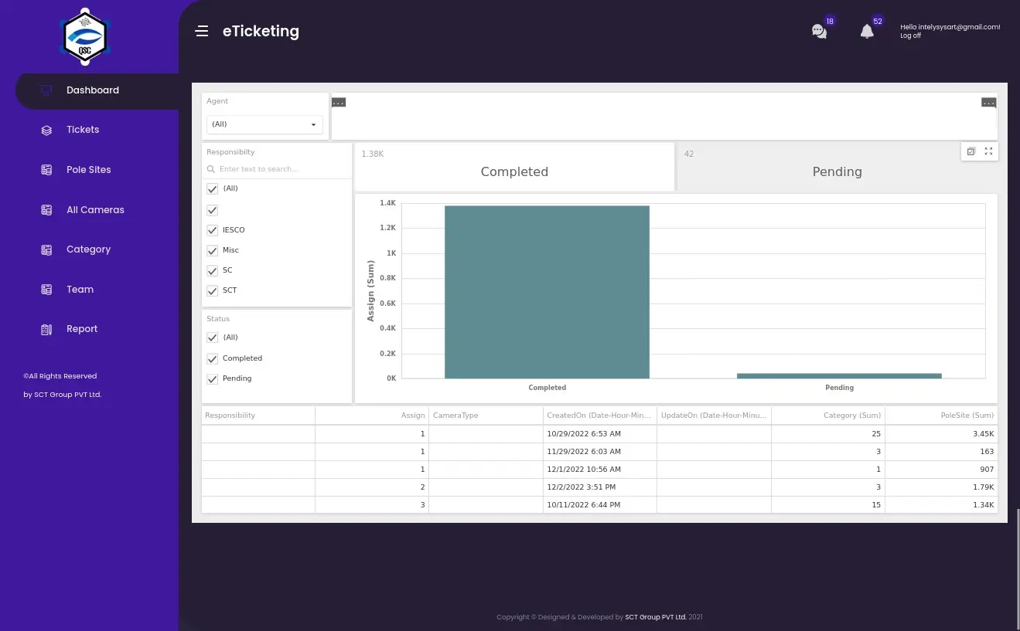The height and width of the screenshot is (631, 1020).
Task: Uncheck the Pending status checkbox
Action: point(213,379)
